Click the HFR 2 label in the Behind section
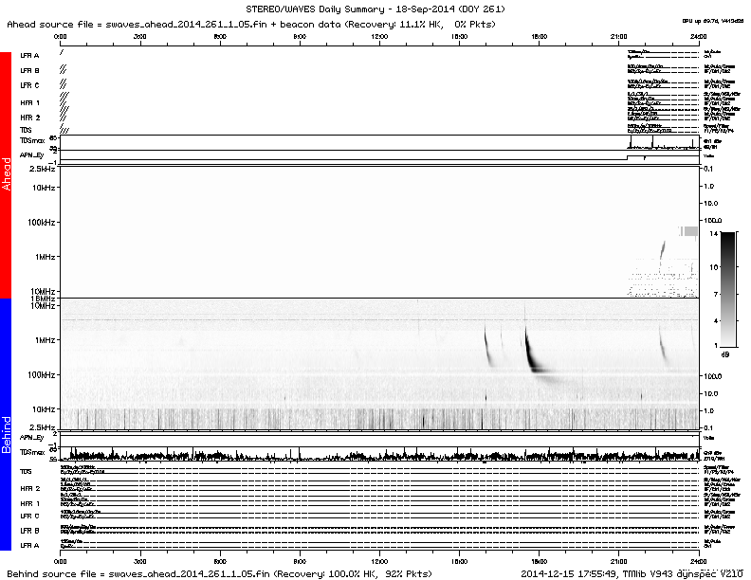Image resolution: width=751 pixels, height=580 pixels. coord(29,488)
